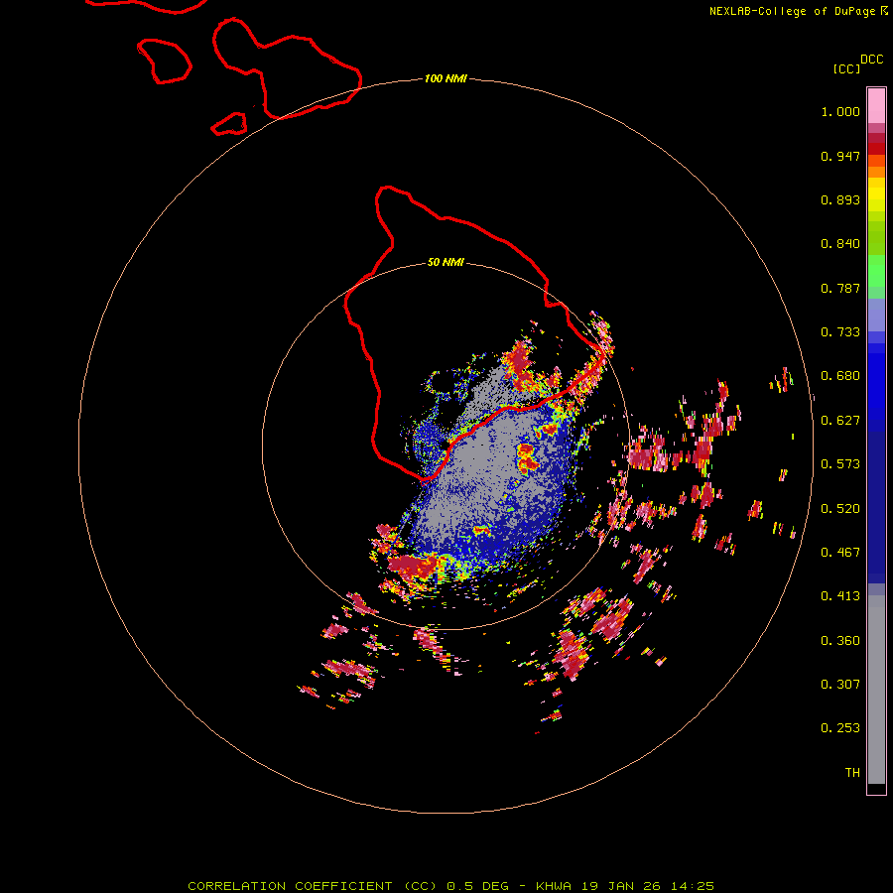The height and width of the screenshot is (893, 893).
Task: Click the 1.000 value on color scale
Action: tap(840, 111)
